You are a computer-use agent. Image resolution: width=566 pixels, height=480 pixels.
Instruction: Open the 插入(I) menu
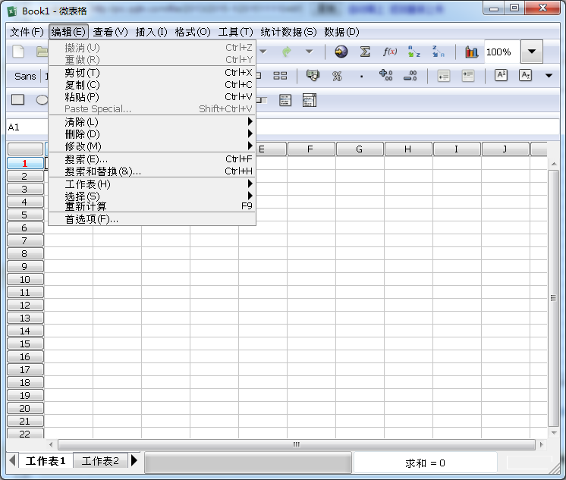(x=151, y=32)
